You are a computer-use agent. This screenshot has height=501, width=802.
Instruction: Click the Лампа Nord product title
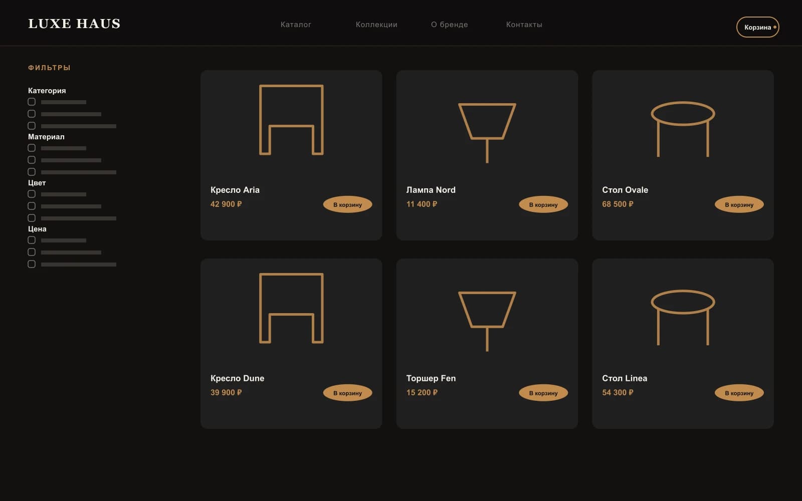pyautogui.click(x=431, y=190)
